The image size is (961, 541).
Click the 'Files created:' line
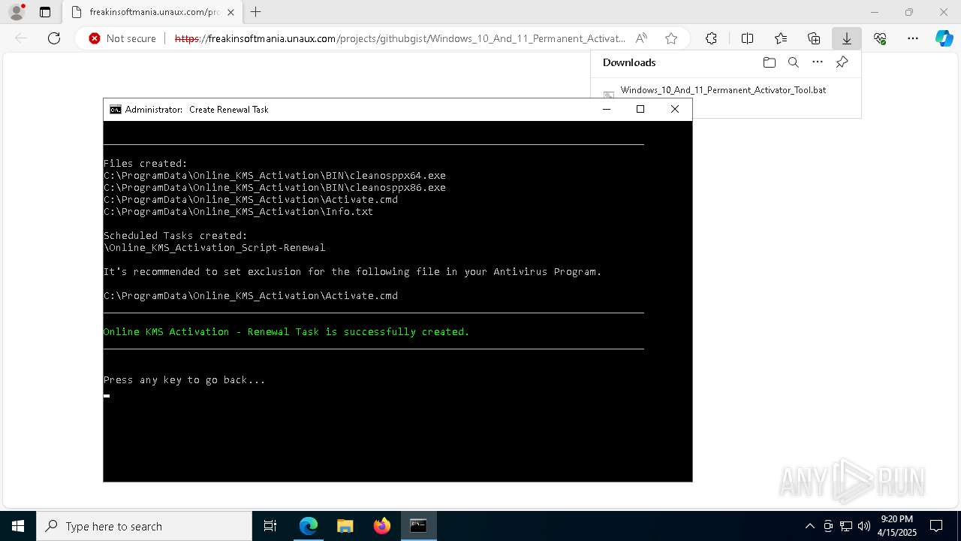(x=146, y=164)
